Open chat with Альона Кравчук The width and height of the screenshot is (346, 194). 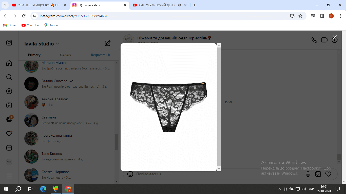coord(67,102)
